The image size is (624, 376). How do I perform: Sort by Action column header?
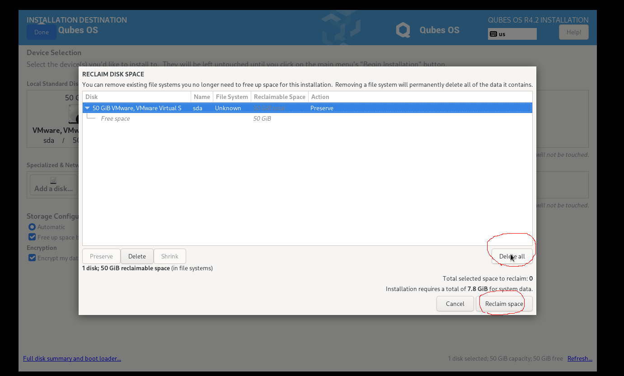point(420,97)
